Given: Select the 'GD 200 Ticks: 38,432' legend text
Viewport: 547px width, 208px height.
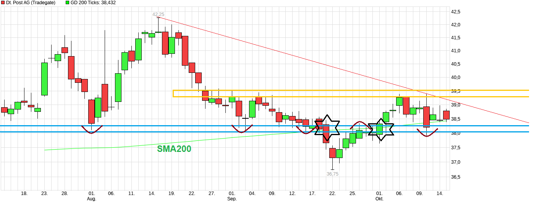Looking at the screenshot, I should coord(93,3).
